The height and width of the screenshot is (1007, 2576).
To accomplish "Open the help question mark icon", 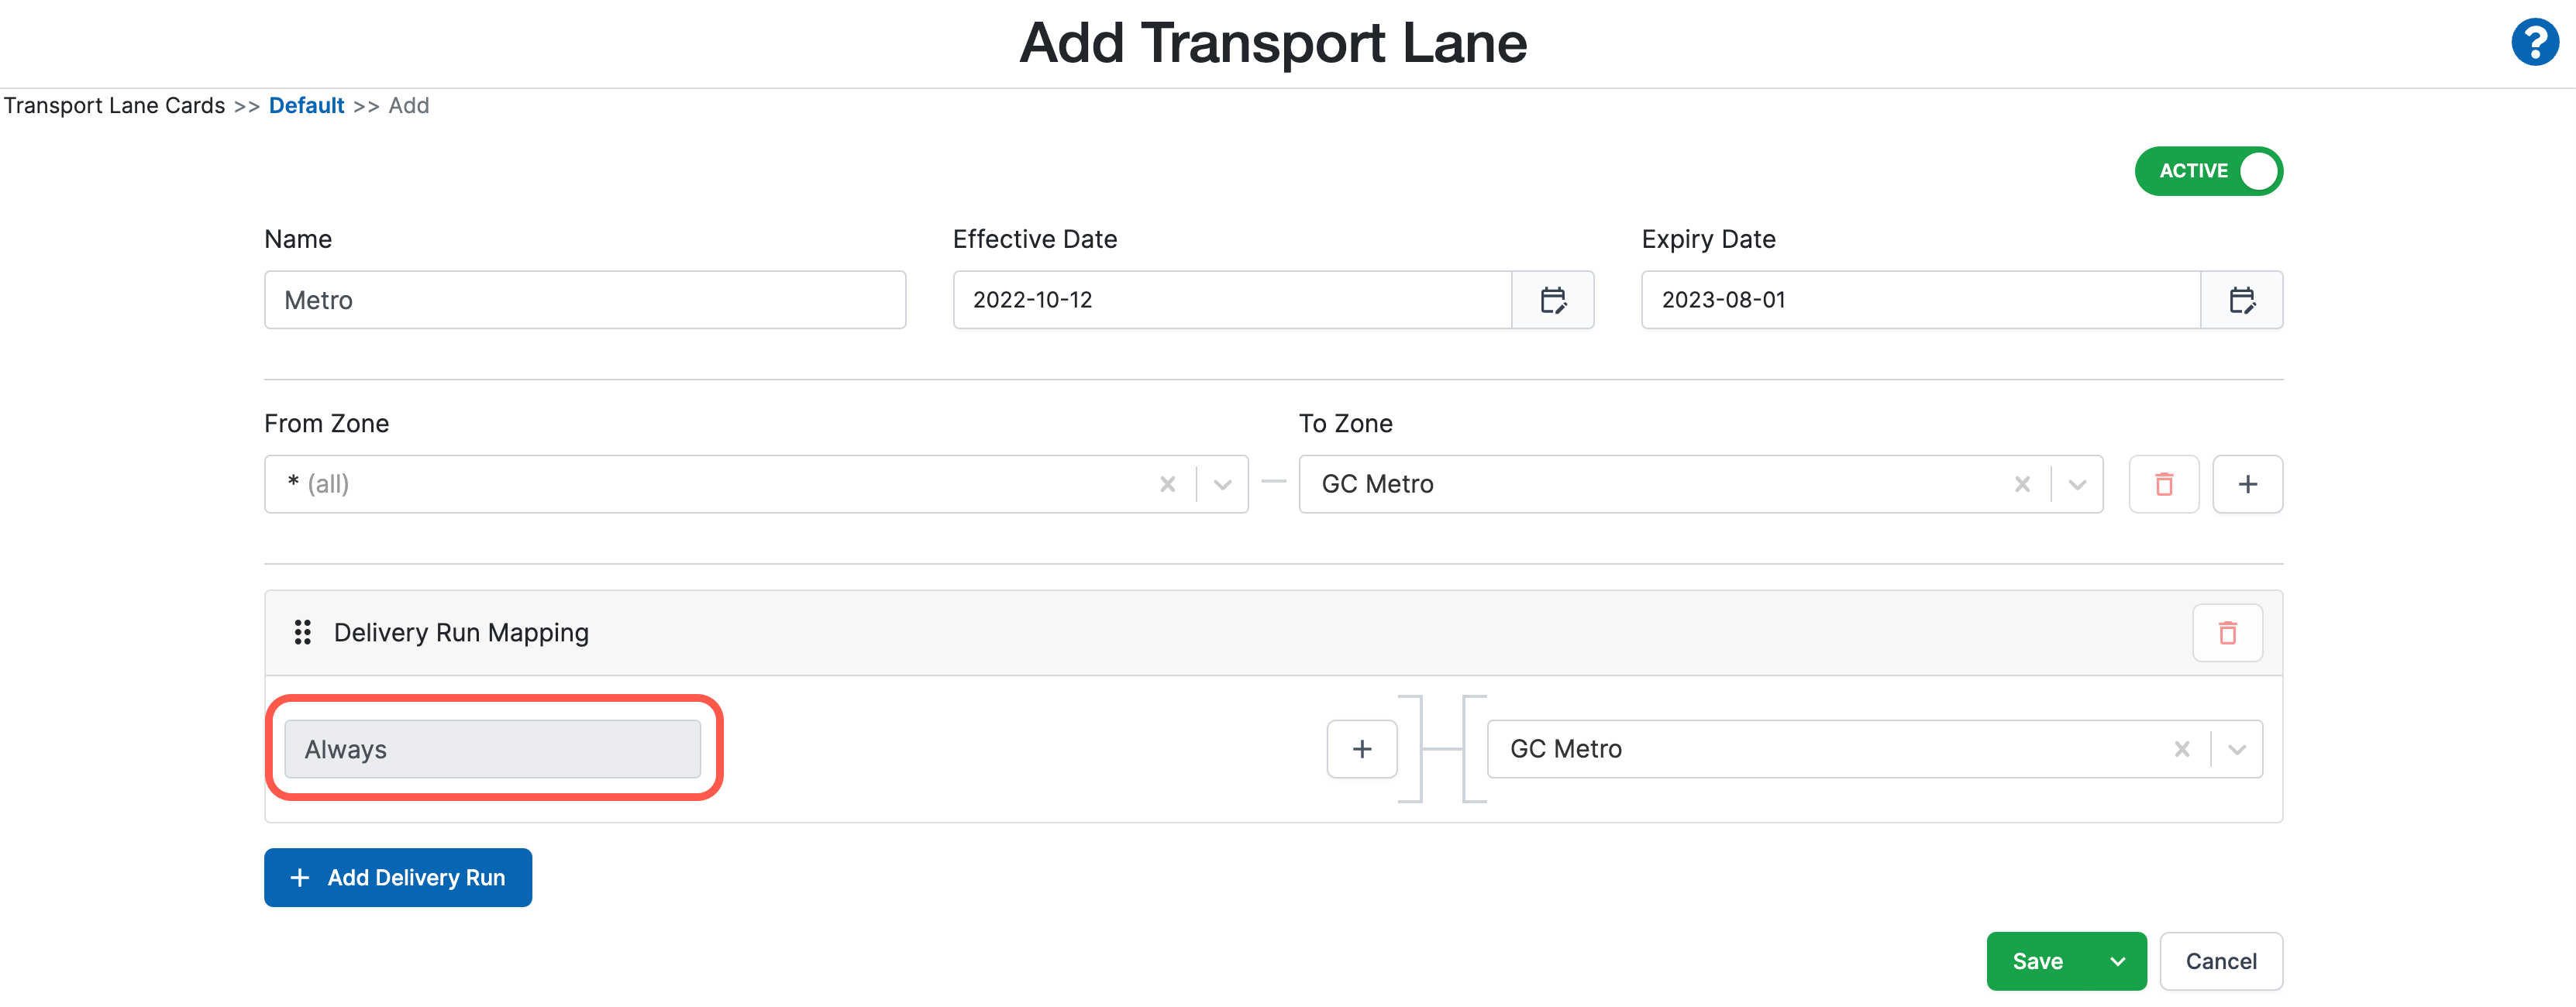I will 2535,42.
